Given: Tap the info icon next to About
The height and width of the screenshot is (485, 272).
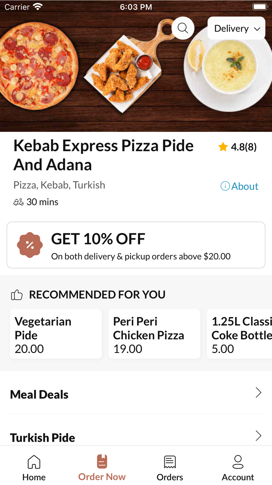Looking at the screenshot, I should click(x=225, y=186).
